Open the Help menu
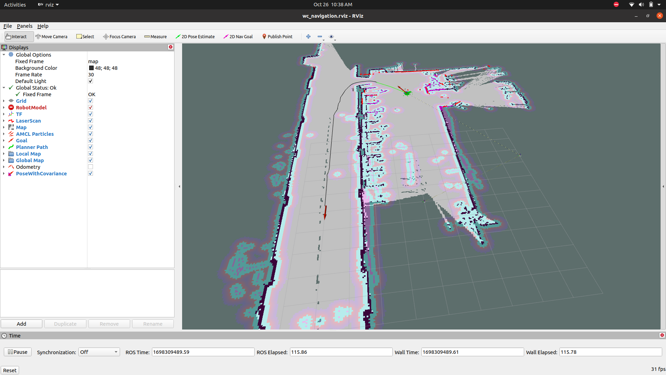This screenshot has height=375, width=666. coord(43,26)
